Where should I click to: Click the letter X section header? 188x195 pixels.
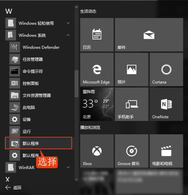pos(7,179)
